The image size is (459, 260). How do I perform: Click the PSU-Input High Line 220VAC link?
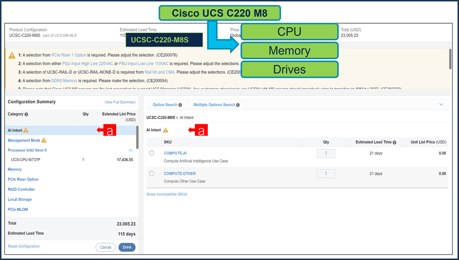(x=87, y=64)
